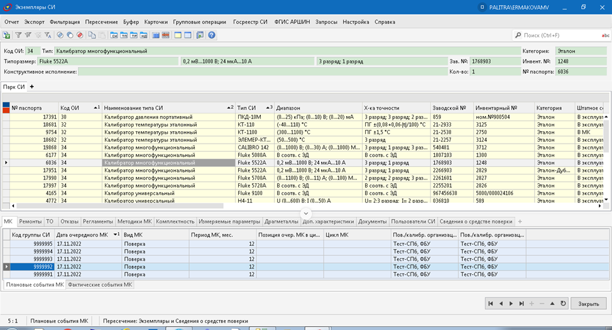Click the plus after Сведения о средстве поверки tab

pos(520,221)
